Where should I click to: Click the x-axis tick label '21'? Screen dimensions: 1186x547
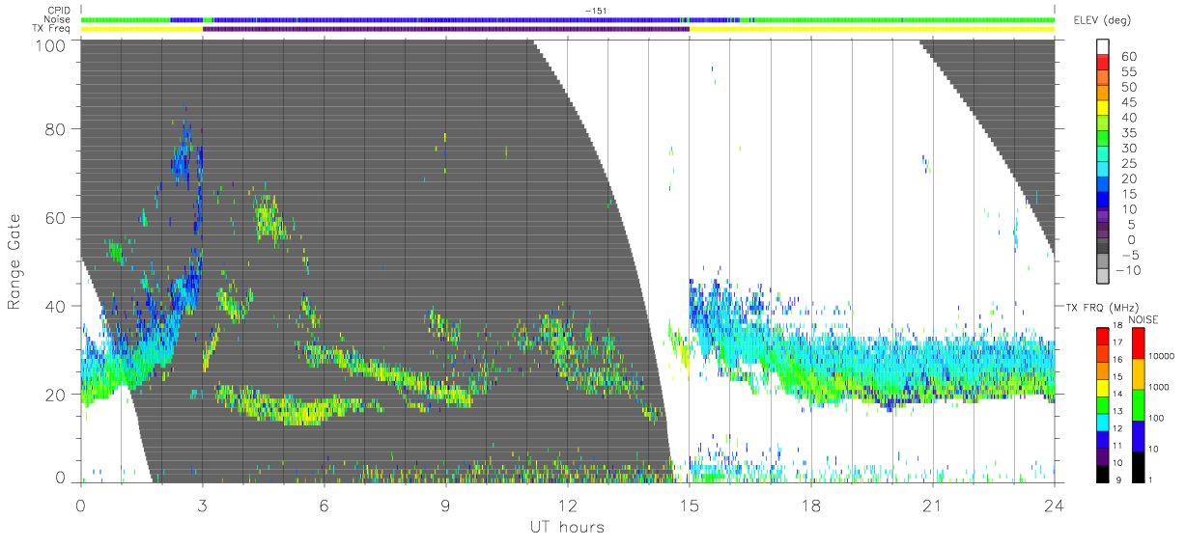point(932,506)
